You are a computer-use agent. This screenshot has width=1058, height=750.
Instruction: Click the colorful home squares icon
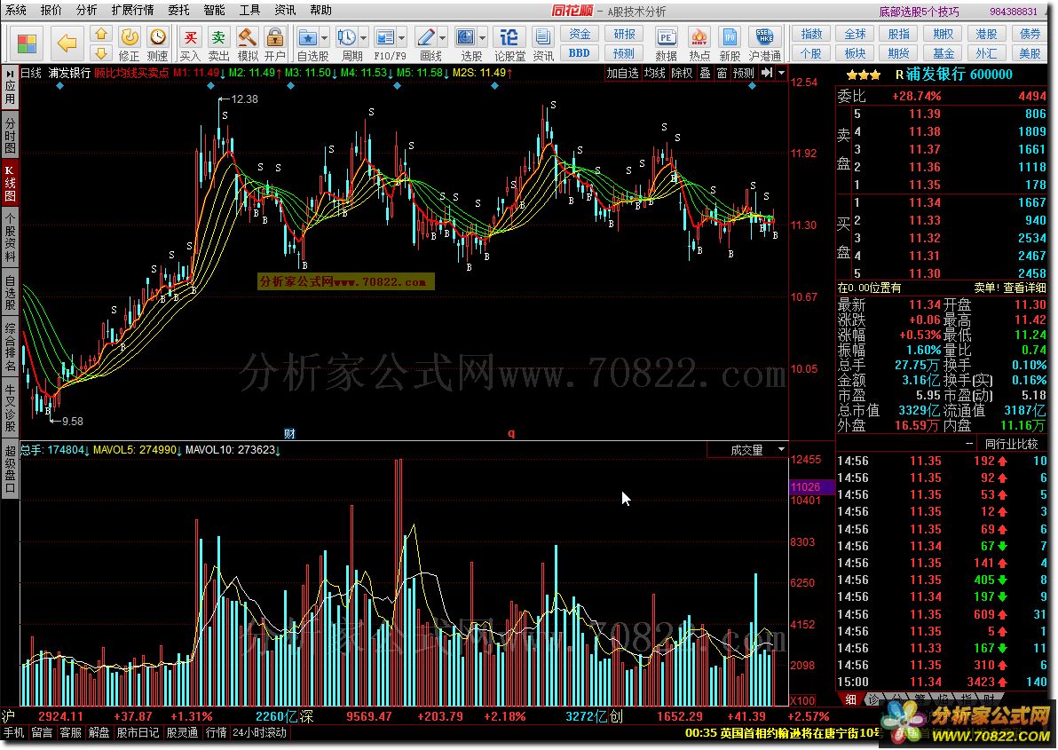click(27, 43)
